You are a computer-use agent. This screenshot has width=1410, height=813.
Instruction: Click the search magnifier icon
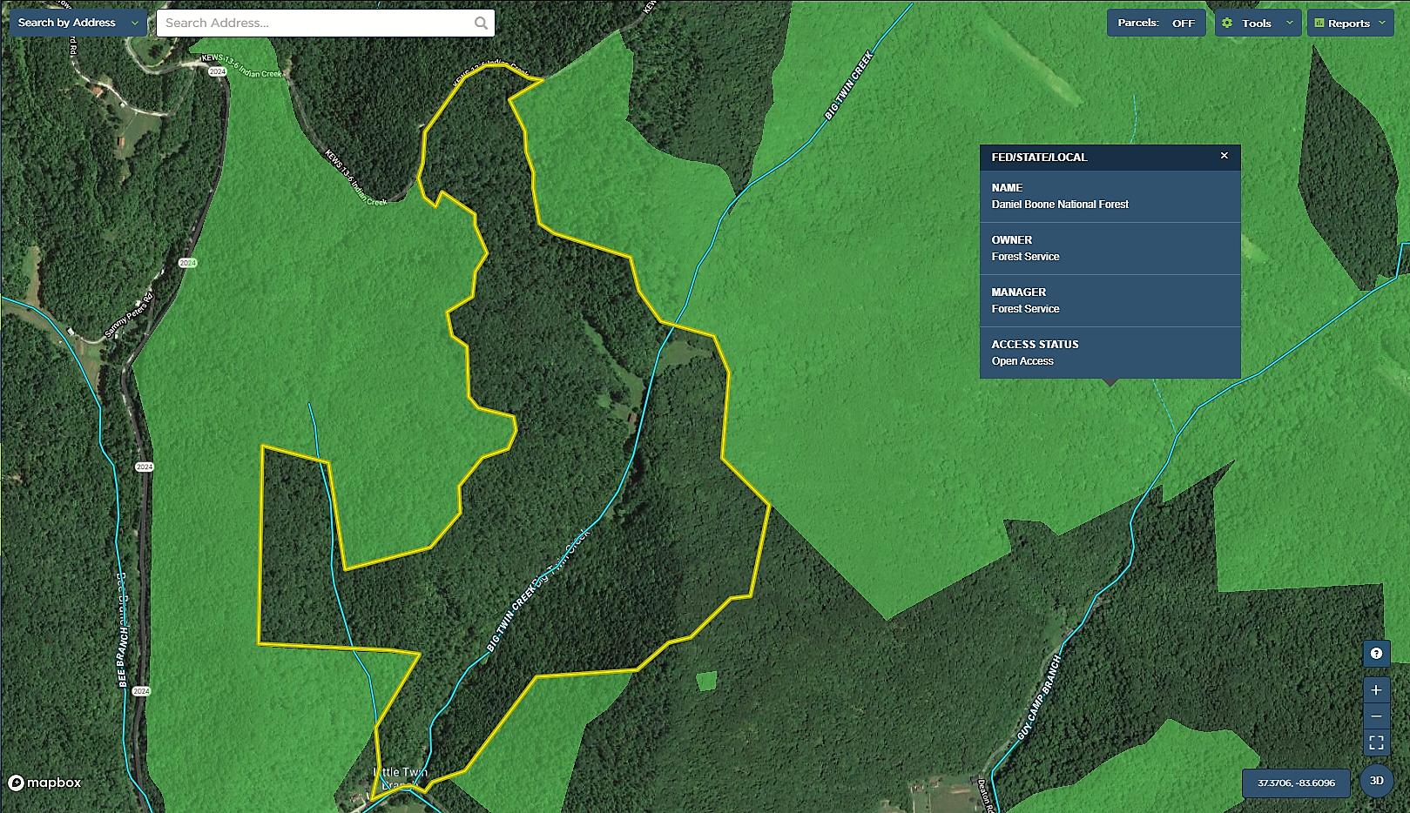[x=481, y=24]
